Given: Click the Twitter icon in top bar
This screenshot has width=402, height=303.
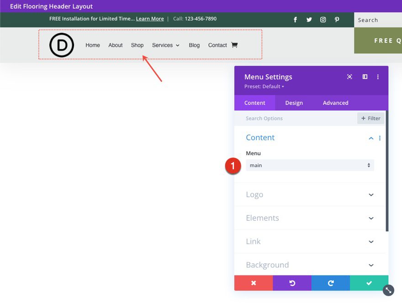Looking at the screenshot, I should pos(309,20).
